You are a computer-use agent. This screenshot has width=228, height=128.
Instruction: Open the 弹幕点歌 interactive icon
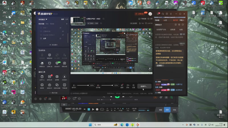[64, 63]
